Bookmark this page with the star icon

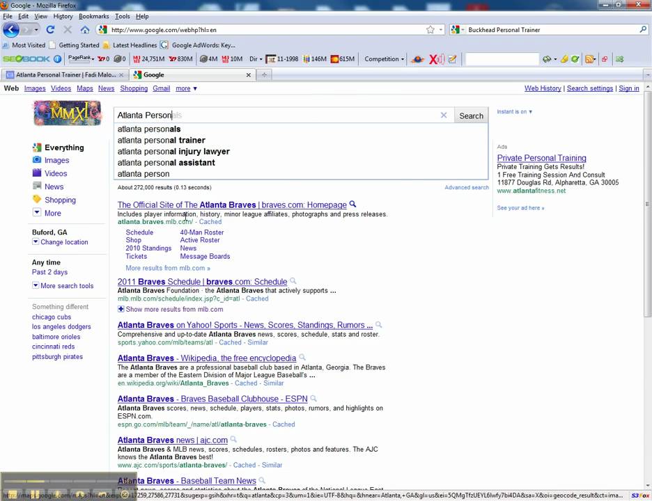430,29
